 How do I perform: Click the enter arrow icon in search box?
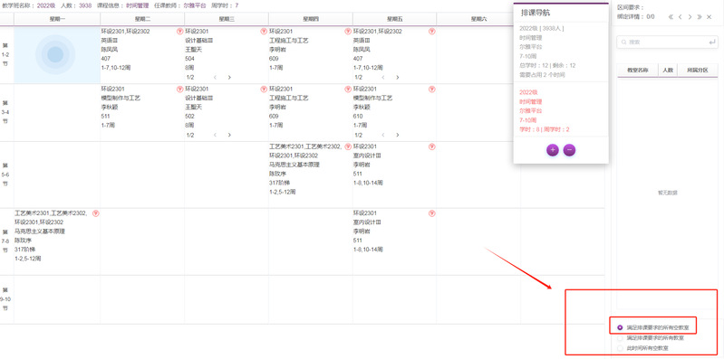711,42
